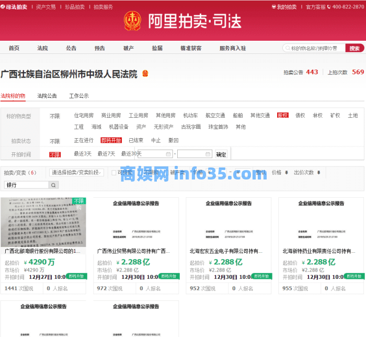Sort by 出价次数 using its arrow icon

click(318, 173)
